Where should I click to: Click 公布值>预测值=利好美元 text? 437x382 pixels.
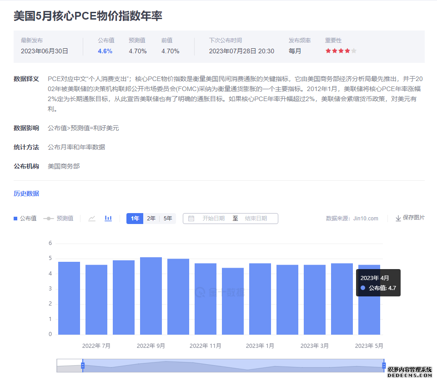click(83, 128)
